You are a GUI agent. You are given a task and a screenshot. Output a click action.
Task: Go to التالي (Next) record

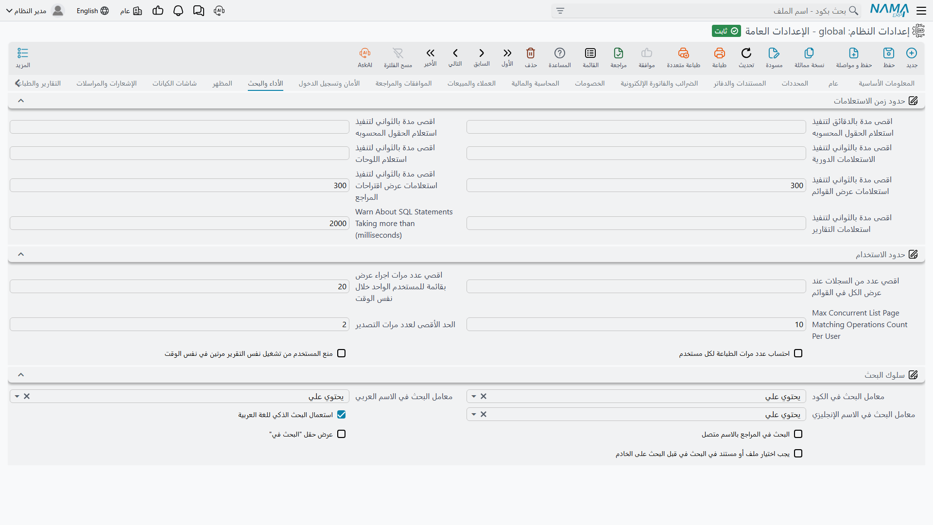click(455, 53)
